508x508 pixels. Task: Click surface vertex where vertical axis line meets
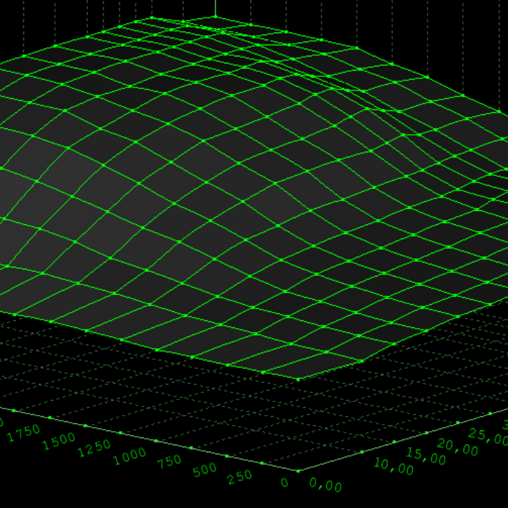[x=215, y=17]
